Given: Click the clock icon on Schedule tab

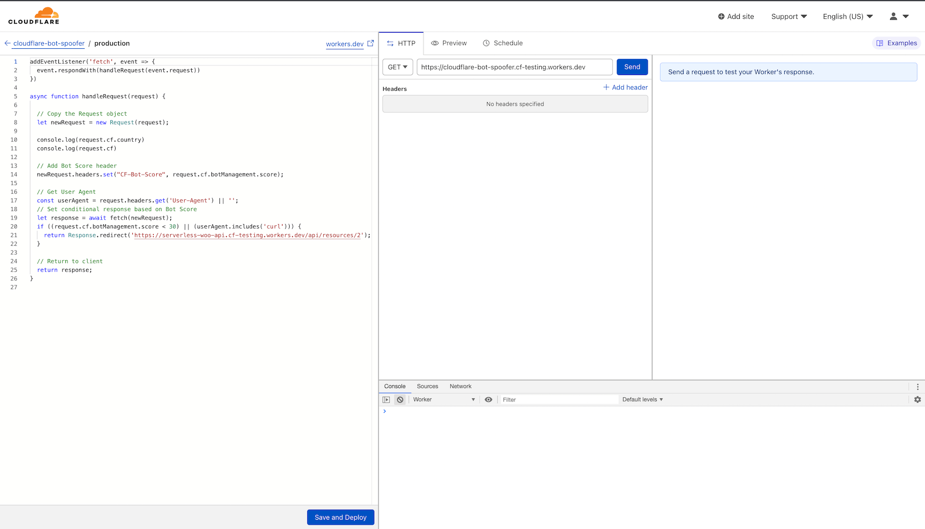Looking at the screenshot, I should [x=486, y=43].
